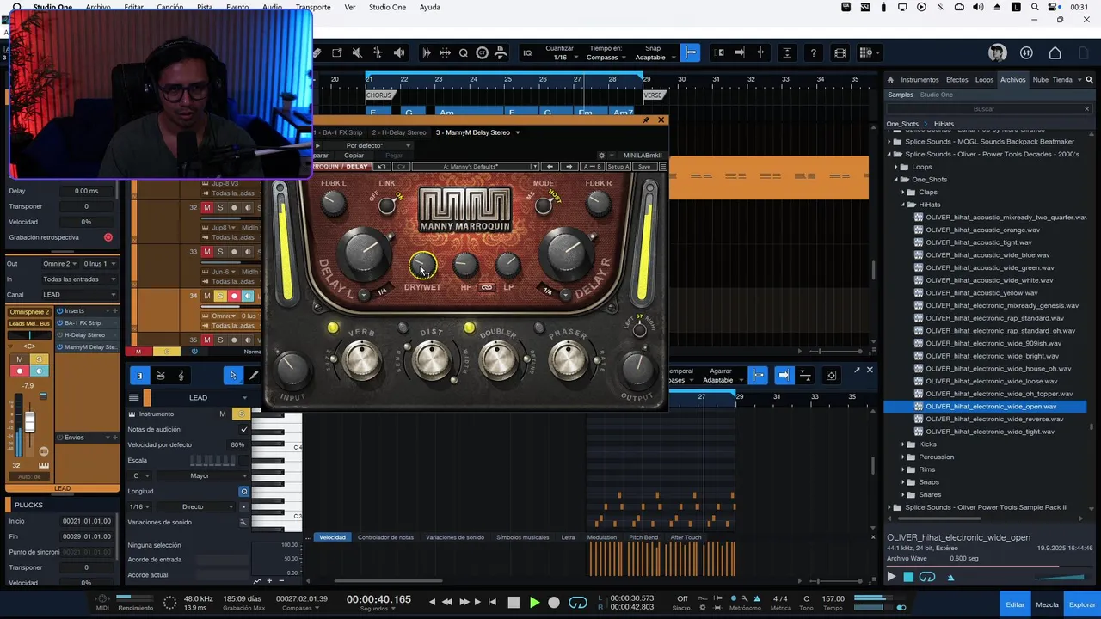Viewport: 1101px width, 619px height.
Task: Click the Longitud quantize Q icon
Action: tap(243, 492)
